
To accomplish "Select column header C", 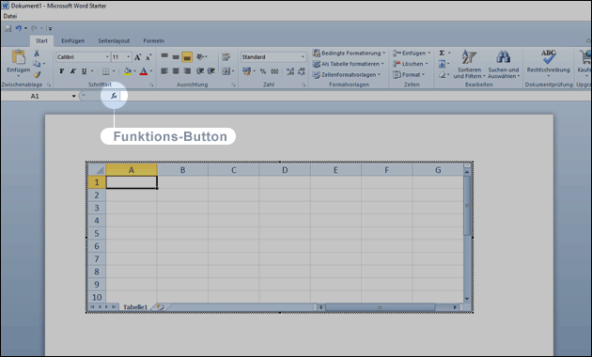I will [234, 170].
